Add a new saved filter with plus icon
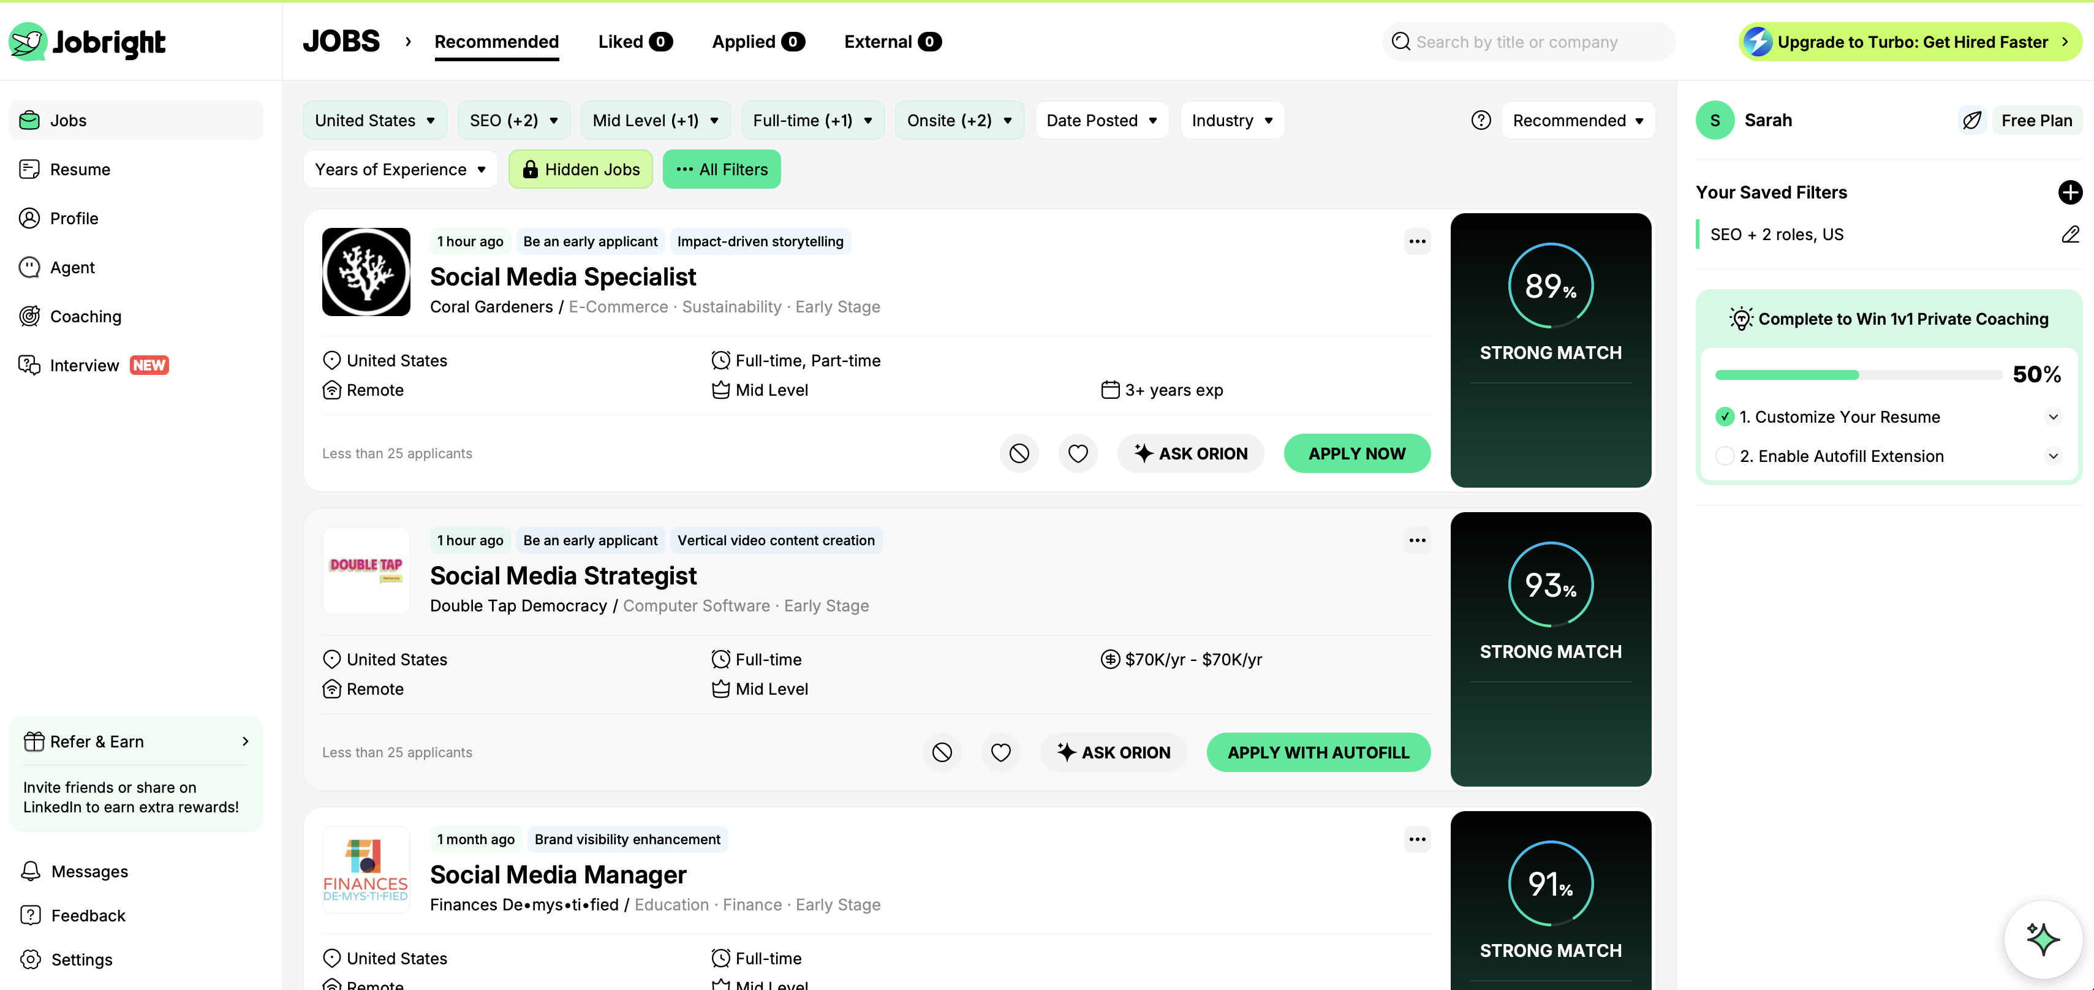 click(2069, 192)
